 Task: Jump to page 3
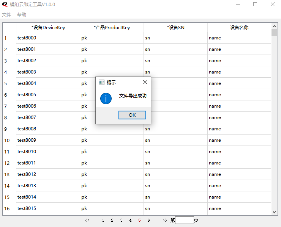(122, 220)
